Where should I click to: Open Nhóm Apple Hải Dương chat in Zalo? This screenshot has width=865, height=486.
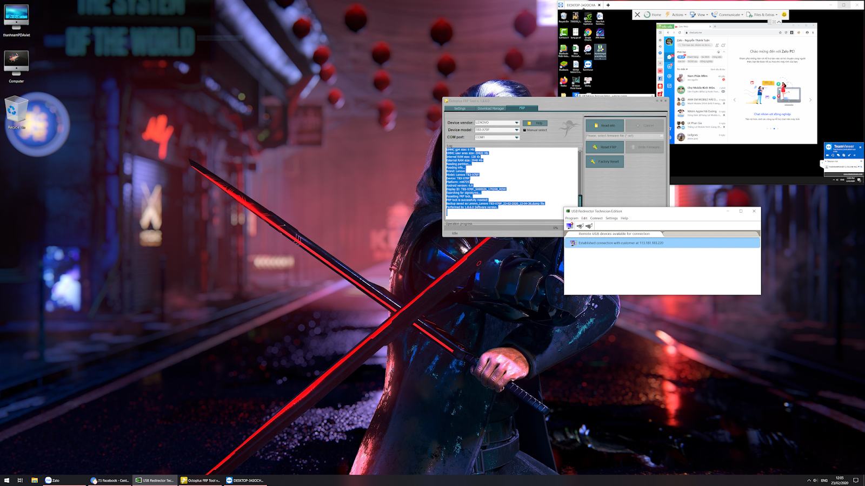pyautogui.click(x=702, y=113)
